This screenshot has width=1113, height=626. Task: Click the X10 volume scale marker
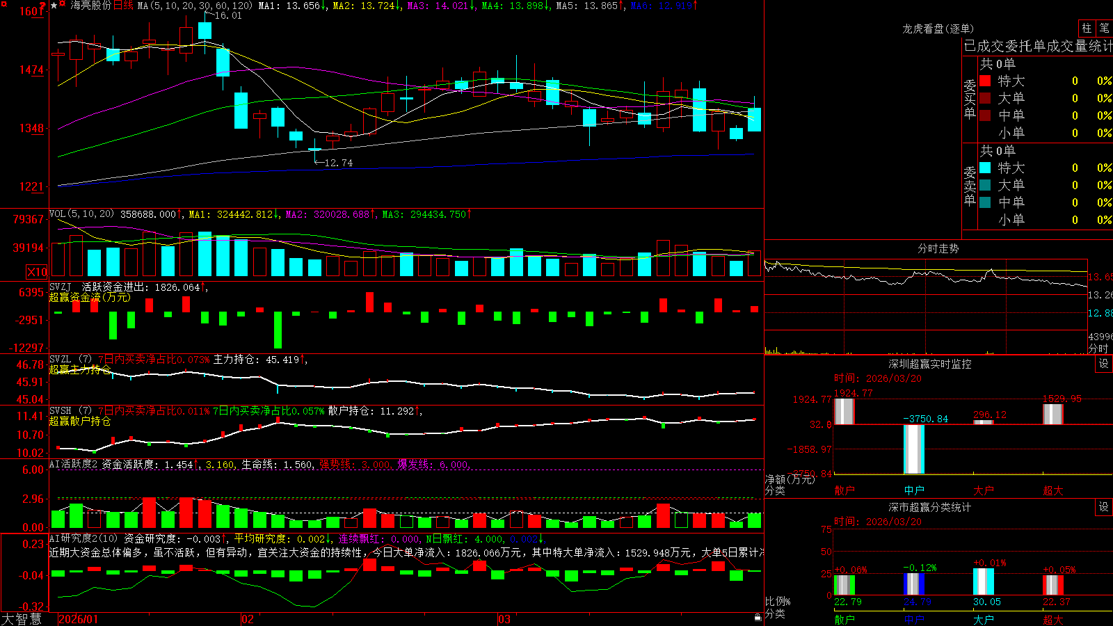click(x=37, y=272)
